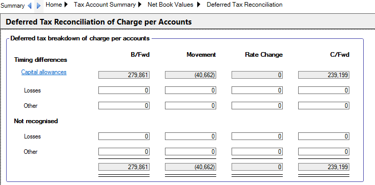This screenshot has height=185, width=375.
Task: Click the total Movement field
Action: [191, 167]
